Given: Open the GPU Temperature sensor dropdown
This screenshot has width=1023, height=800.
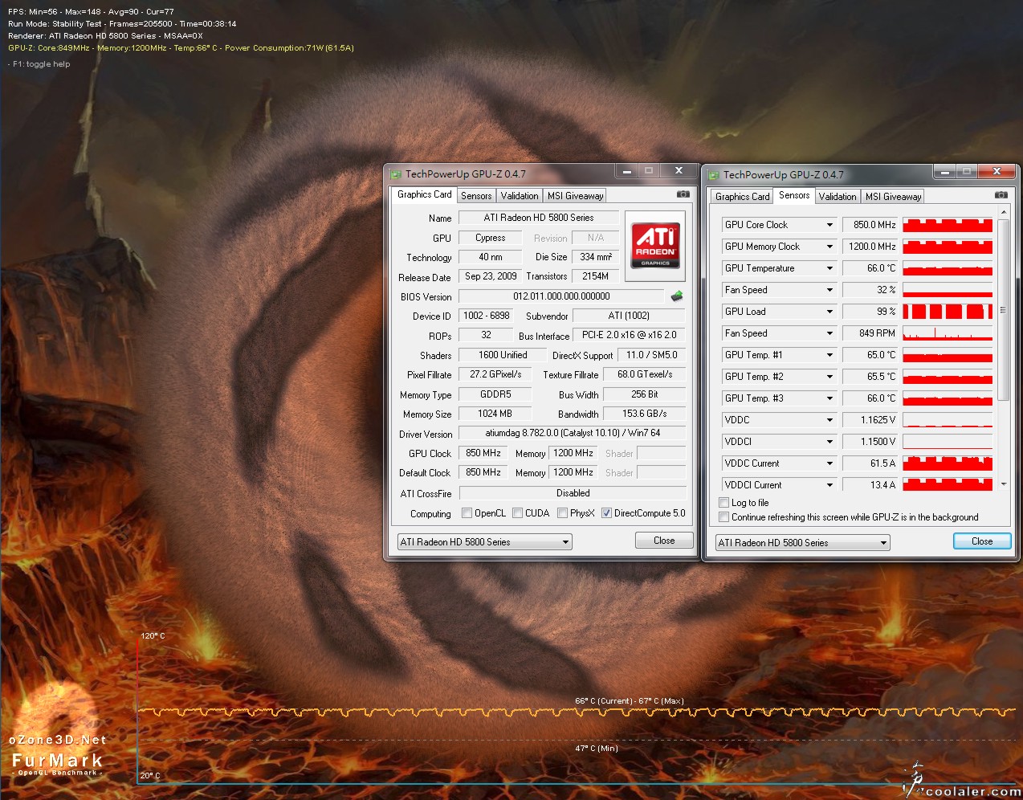Looking at the screenshot, I should pyautogui.click(x=829, y=268).
